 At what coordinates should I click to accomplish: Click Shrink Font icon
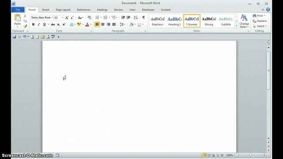(72, 18)
